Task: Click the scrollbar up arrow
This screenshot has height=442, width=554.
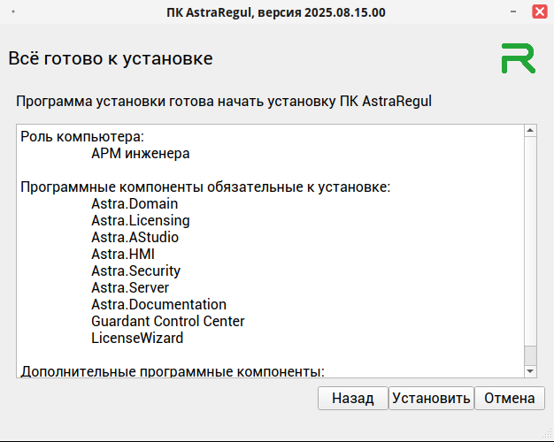Action: (x=531, y=131)
